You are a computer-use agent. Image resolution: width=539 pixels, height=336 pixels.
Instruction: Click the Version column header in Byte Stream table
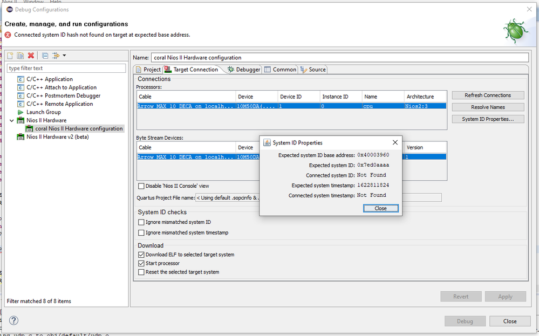tap(425, 147)
